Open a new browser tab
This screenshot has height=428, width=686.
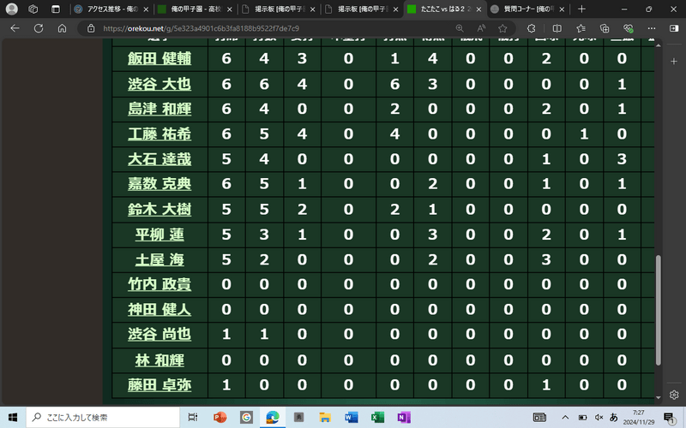pyautogui.click(x=582, y=9)
